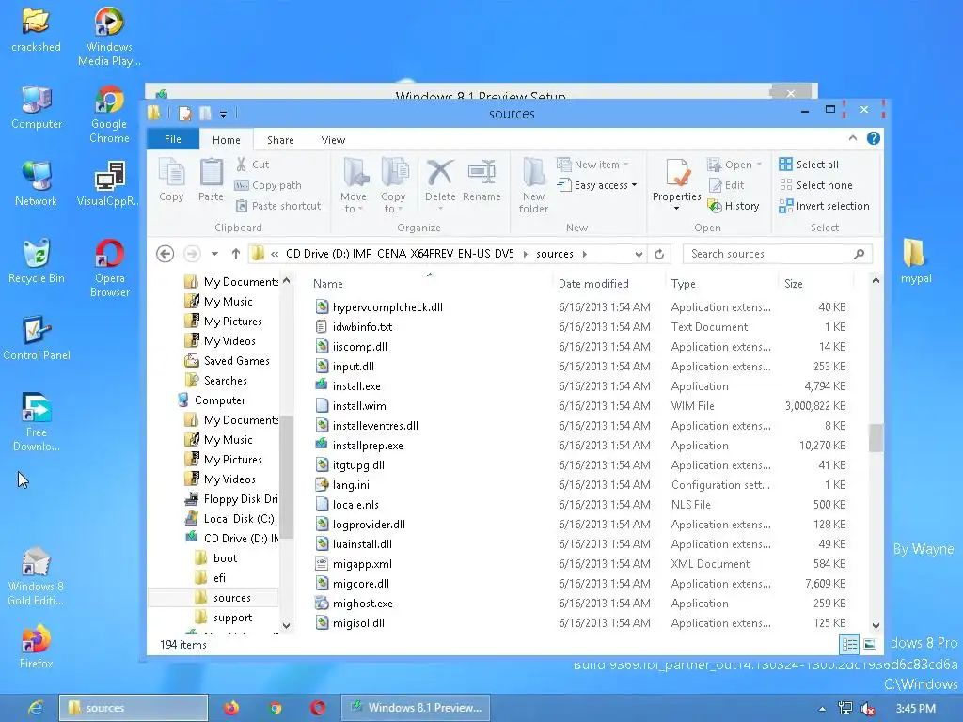Select the lang.ini file

click(x=351, y=485)
